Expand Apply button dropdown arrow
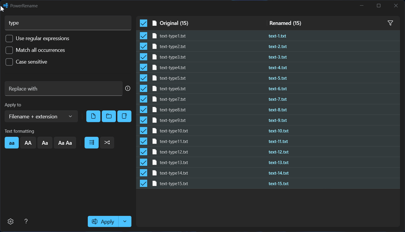The image size is (405, 232). point(125,221)
